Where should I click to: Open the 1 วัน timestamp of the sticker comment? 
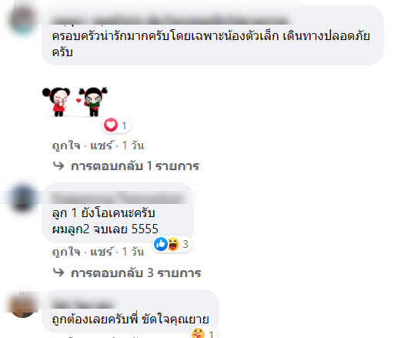133,146
